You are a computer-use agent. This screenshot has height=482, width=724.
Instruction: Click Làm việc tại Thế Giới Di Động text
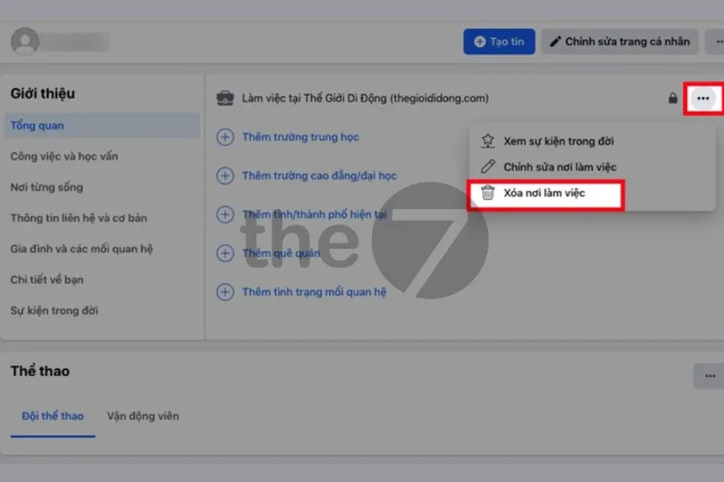[366, 99]
